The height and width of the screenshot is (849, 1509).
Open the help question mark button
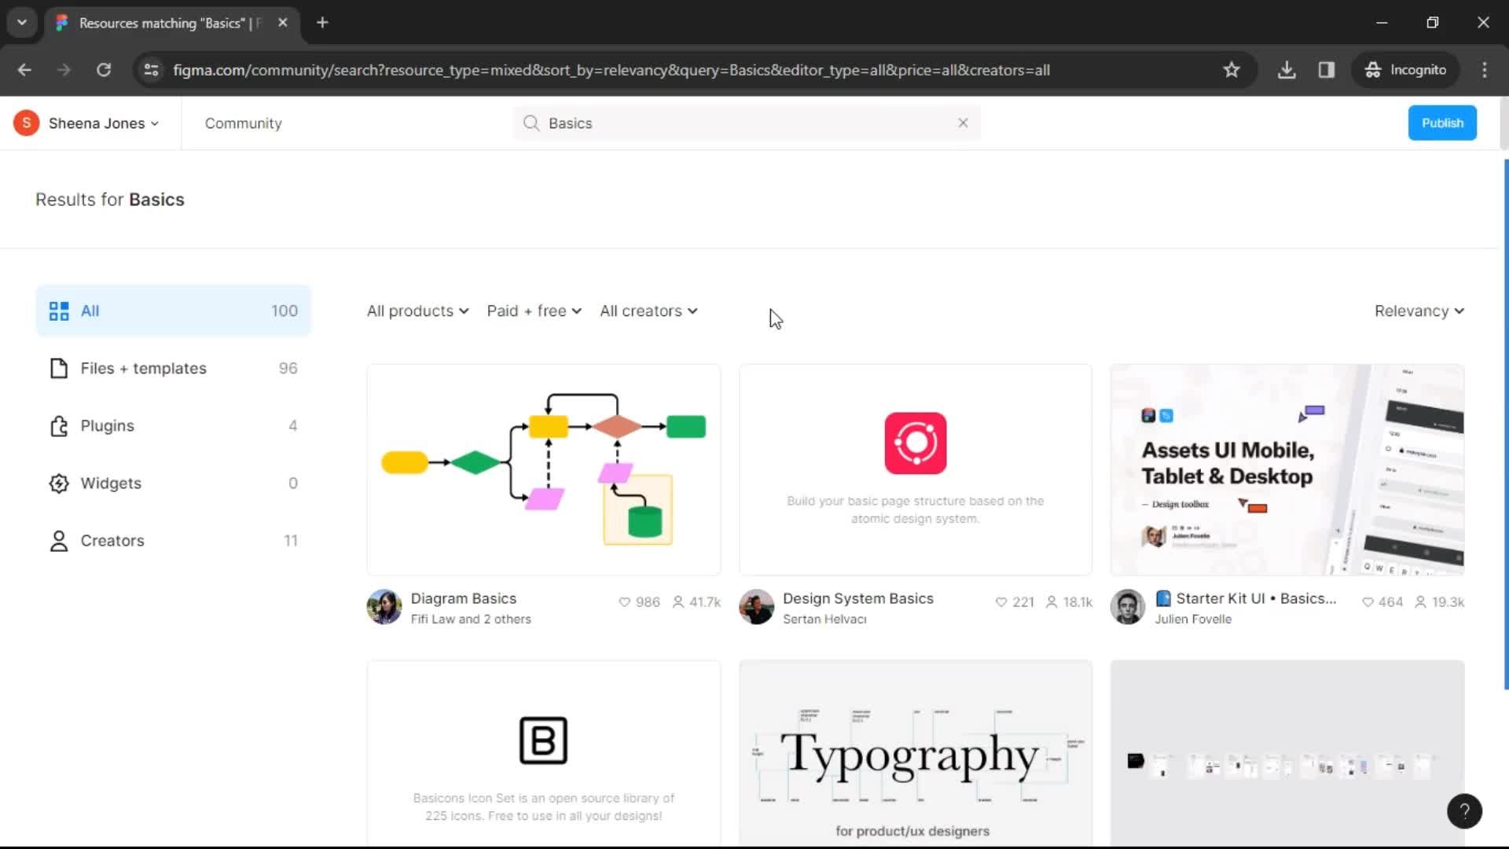[1464, 810]
